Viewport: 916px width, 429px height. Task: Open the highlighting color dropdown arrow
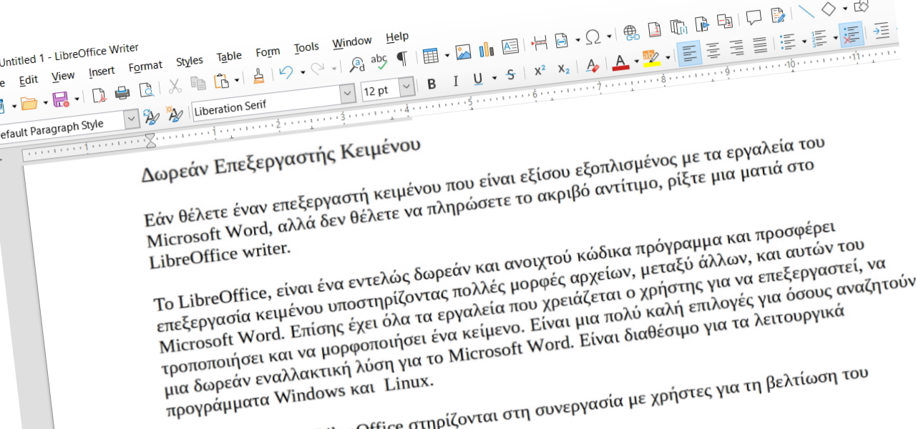tap(668, 57)
